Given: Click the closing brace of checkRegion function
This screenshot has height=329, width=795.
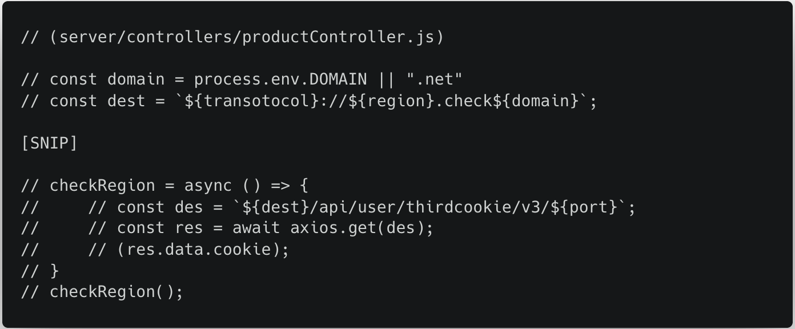Looking at the screenshot, I should (x=54, y=270).
